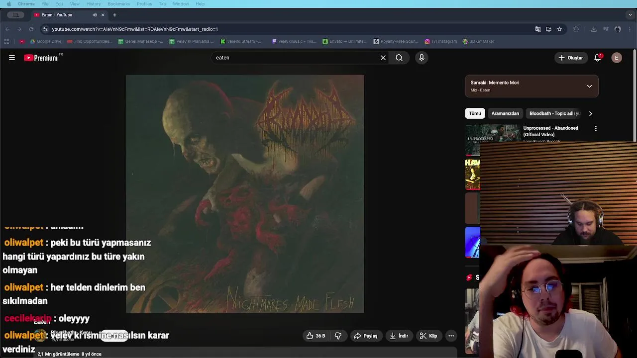Open the Bookmarks menu

[119, 4]
